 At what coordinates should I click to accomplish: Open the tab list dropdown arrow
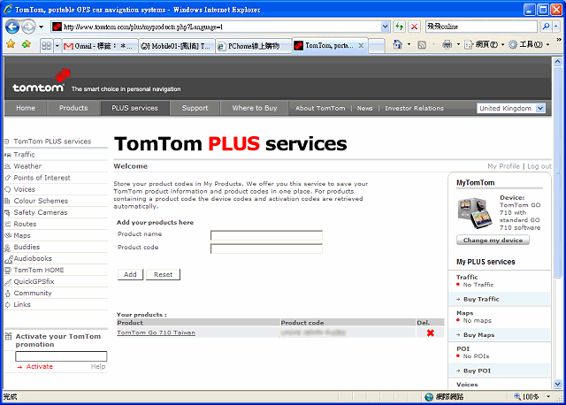(x=57, y=46)
